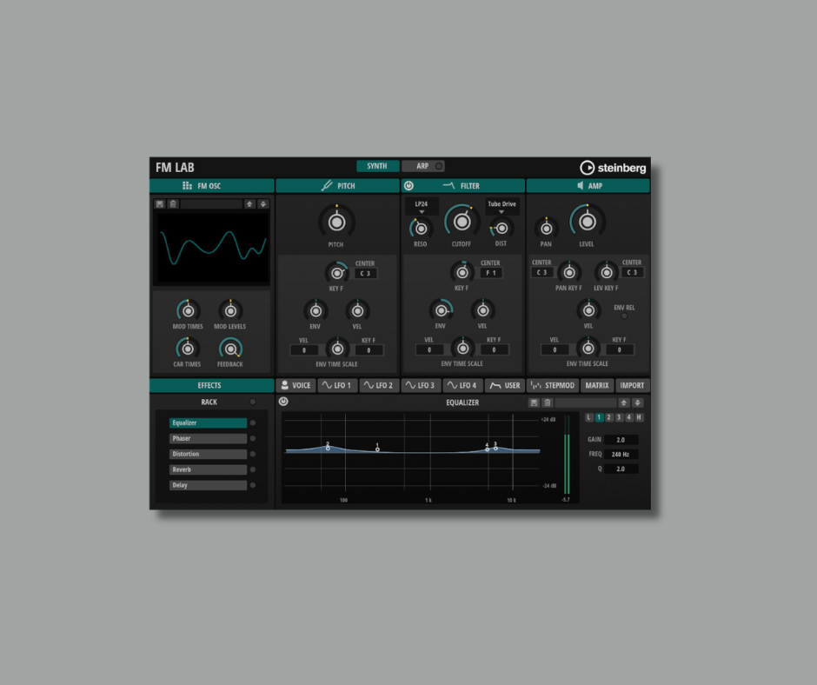Toggle the Reverb effect on/off dot
This screenshot has height=685, width=817.
pos(253,469)
